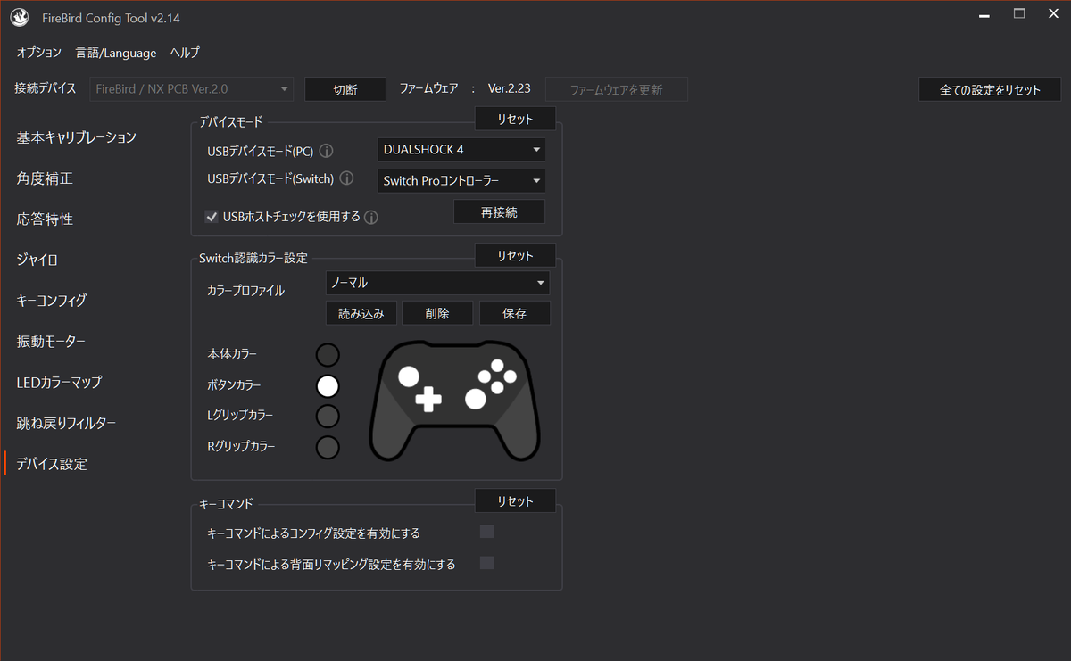Click the info icon next to USBデバイスモード(Switch)
Screen dimensions: 1071x661
[346, 178]
